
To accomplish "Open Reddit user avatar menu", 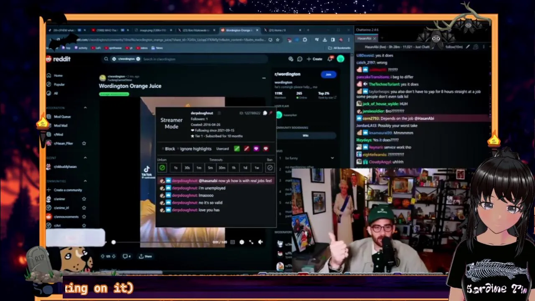I will [x=340, y=59].
